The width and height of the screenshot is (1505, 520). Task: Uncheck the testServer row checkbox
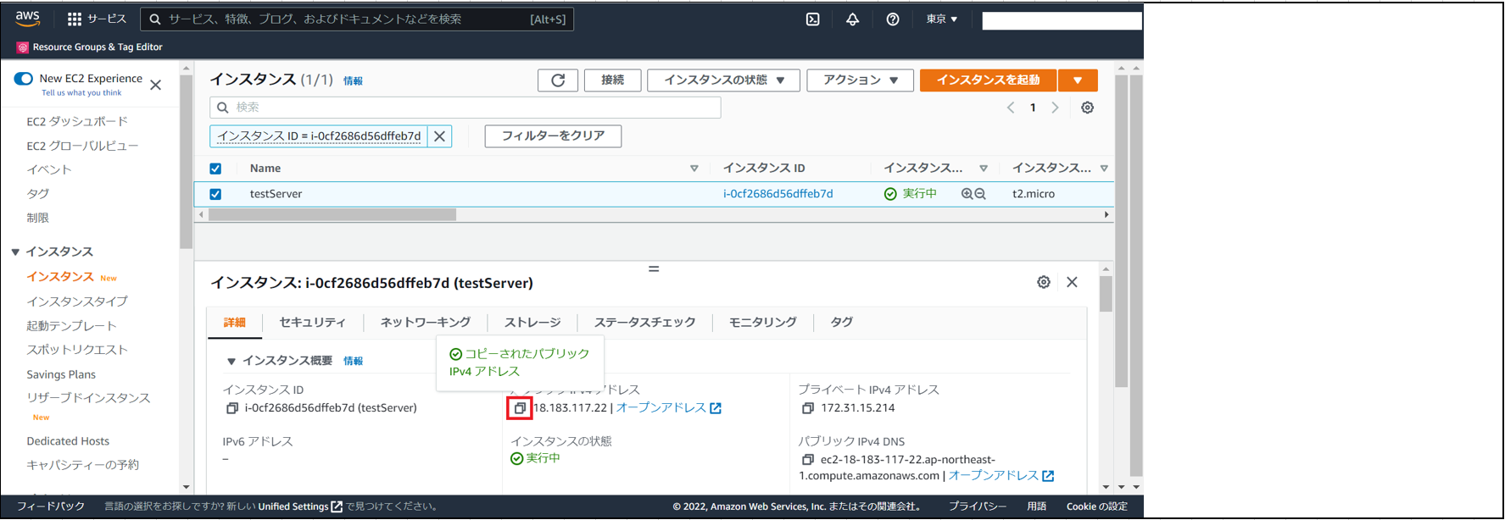point(215,194)
